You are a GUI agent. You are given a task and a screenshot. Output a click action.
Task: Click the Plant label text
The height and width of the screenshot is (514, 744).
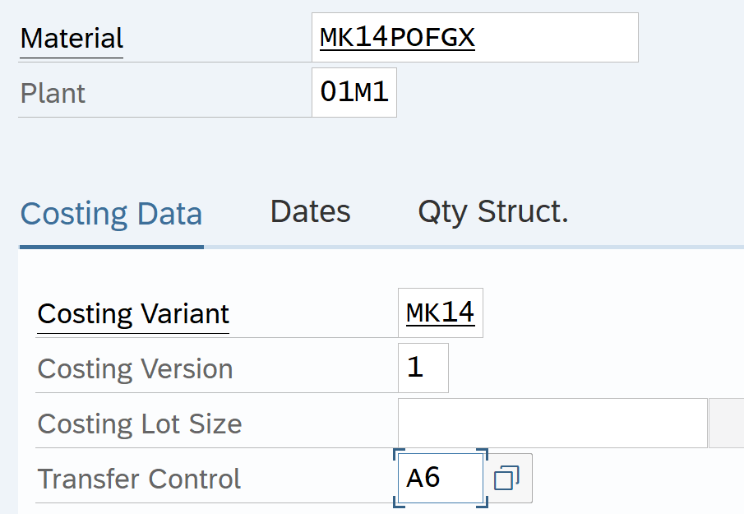point(53,94)
